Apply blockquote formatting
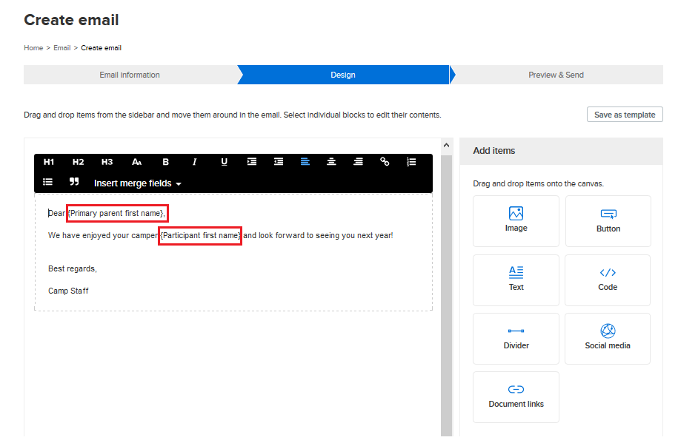The height and width of the screenshot is (443, 678). tap(74, 182)
